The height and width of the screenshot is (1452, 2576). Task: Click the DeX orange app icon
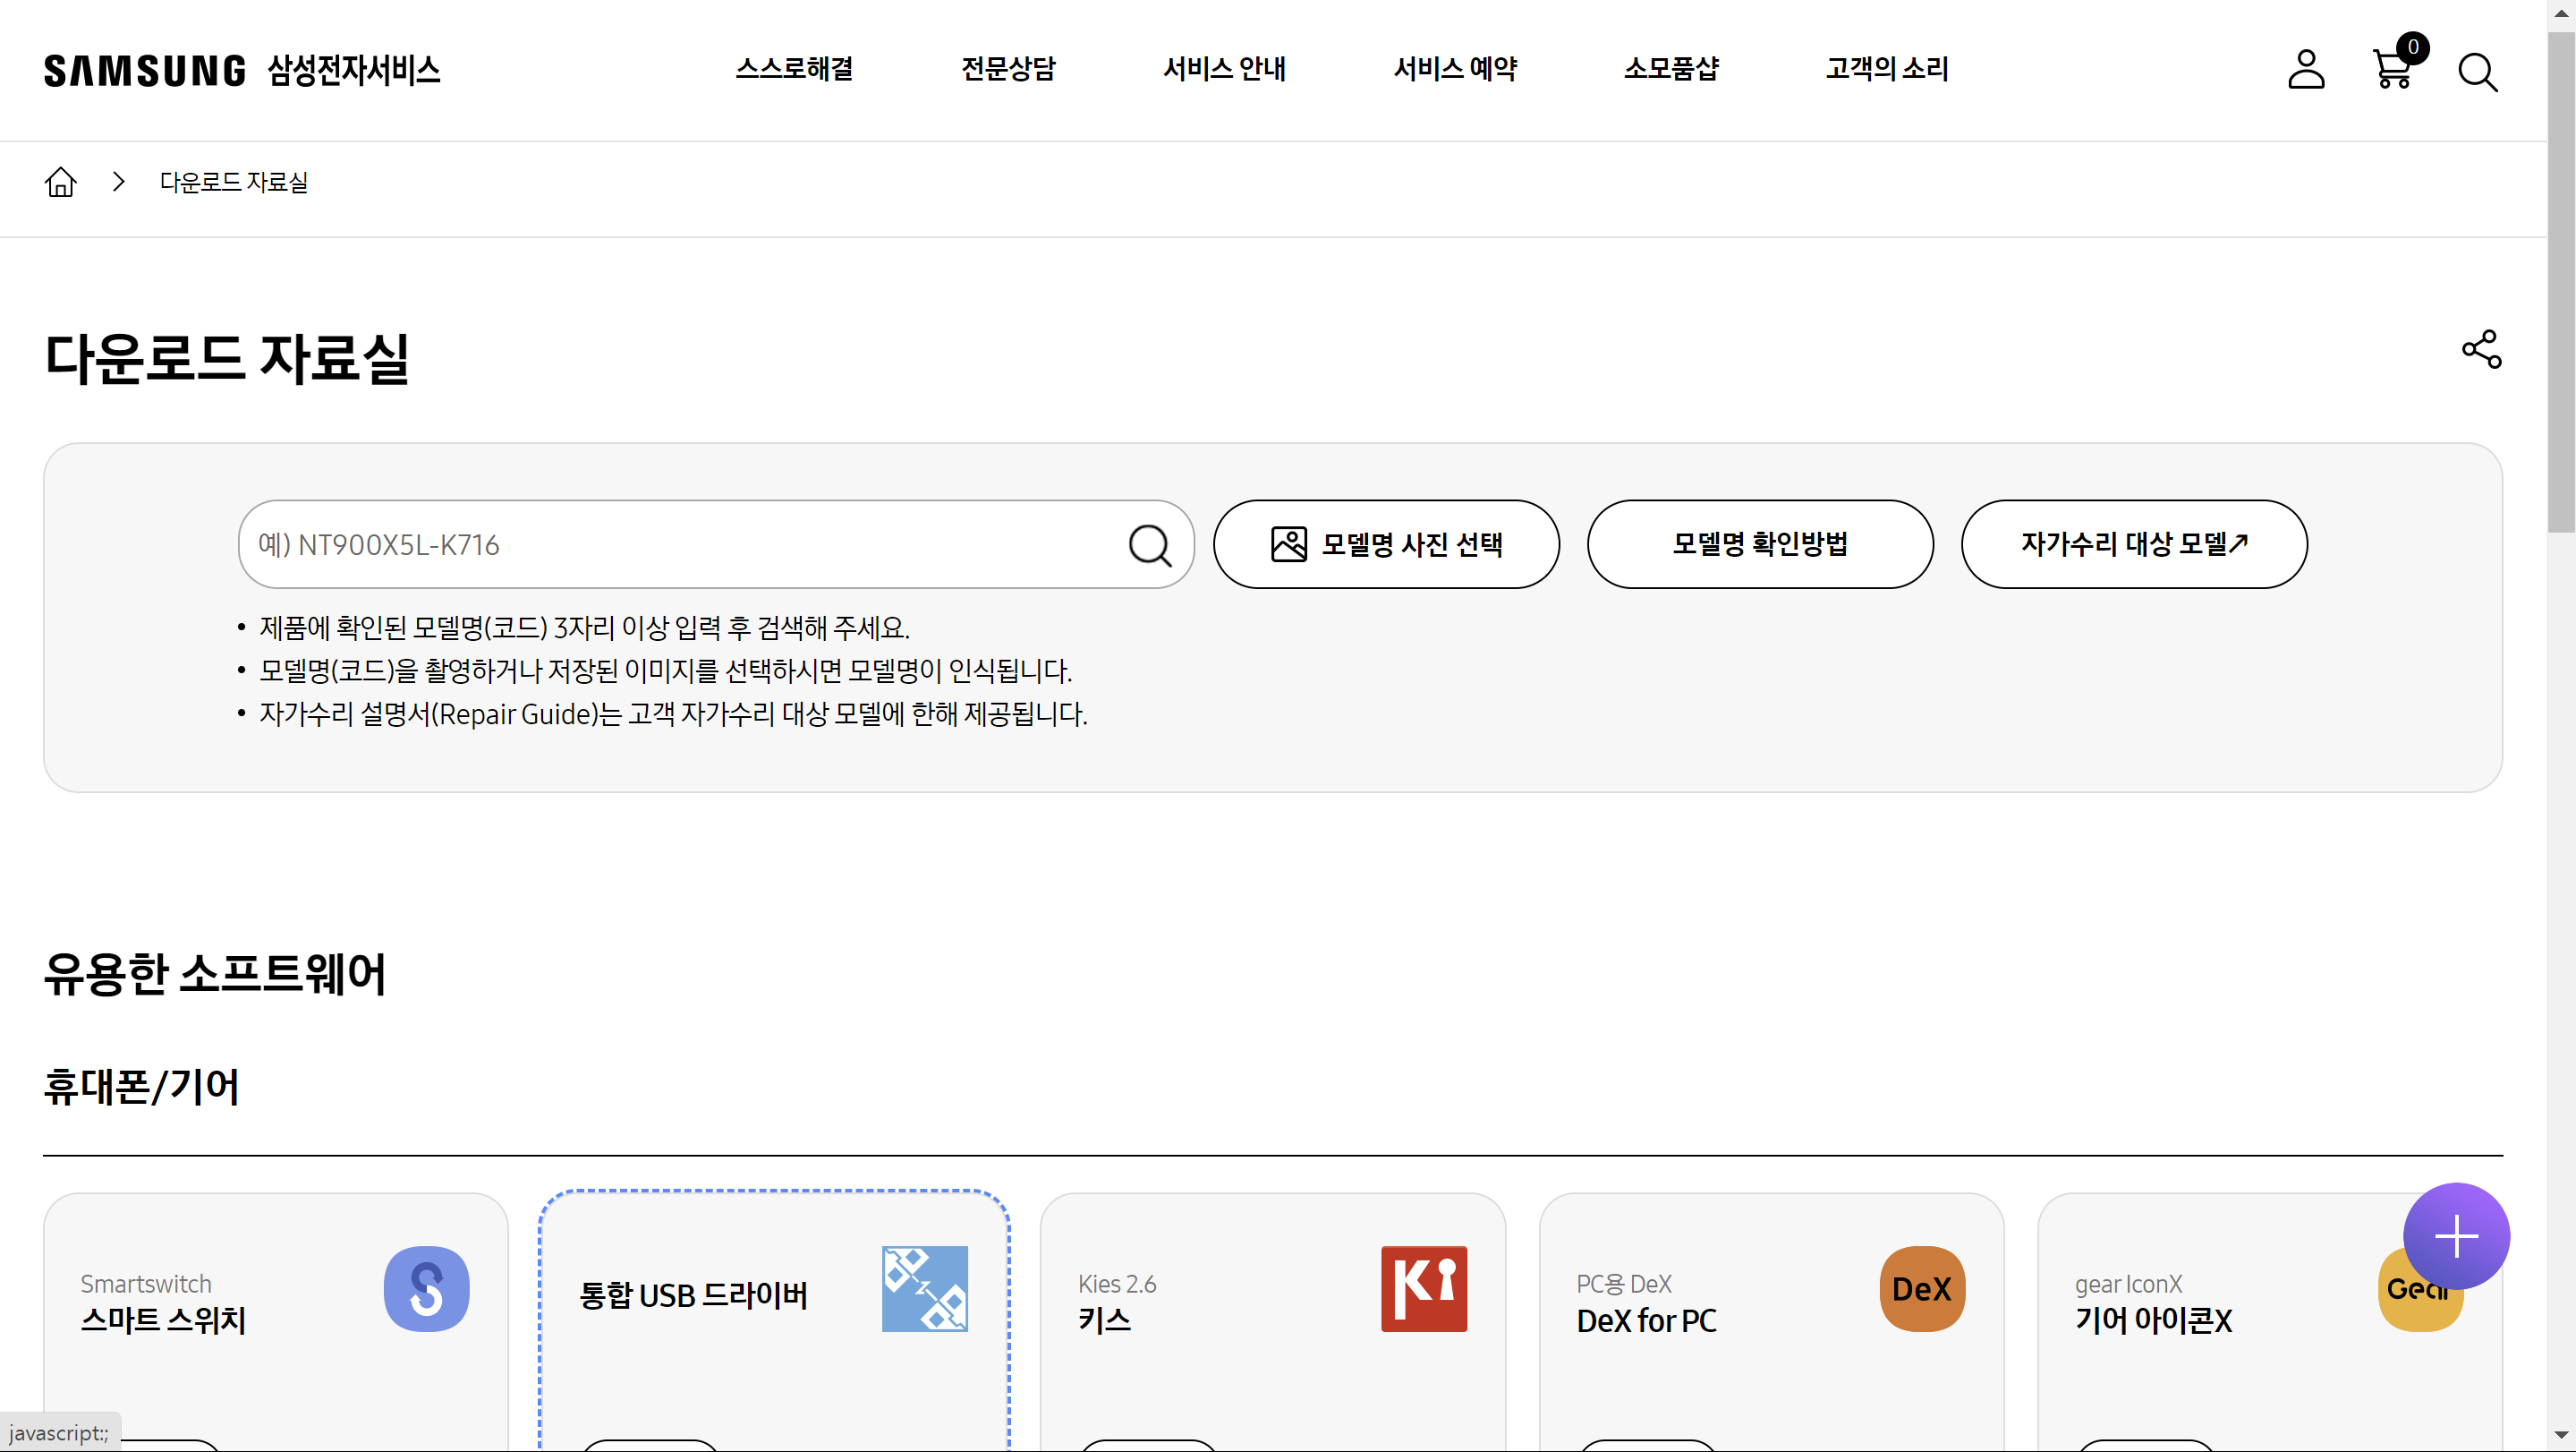(1921, 1289)
